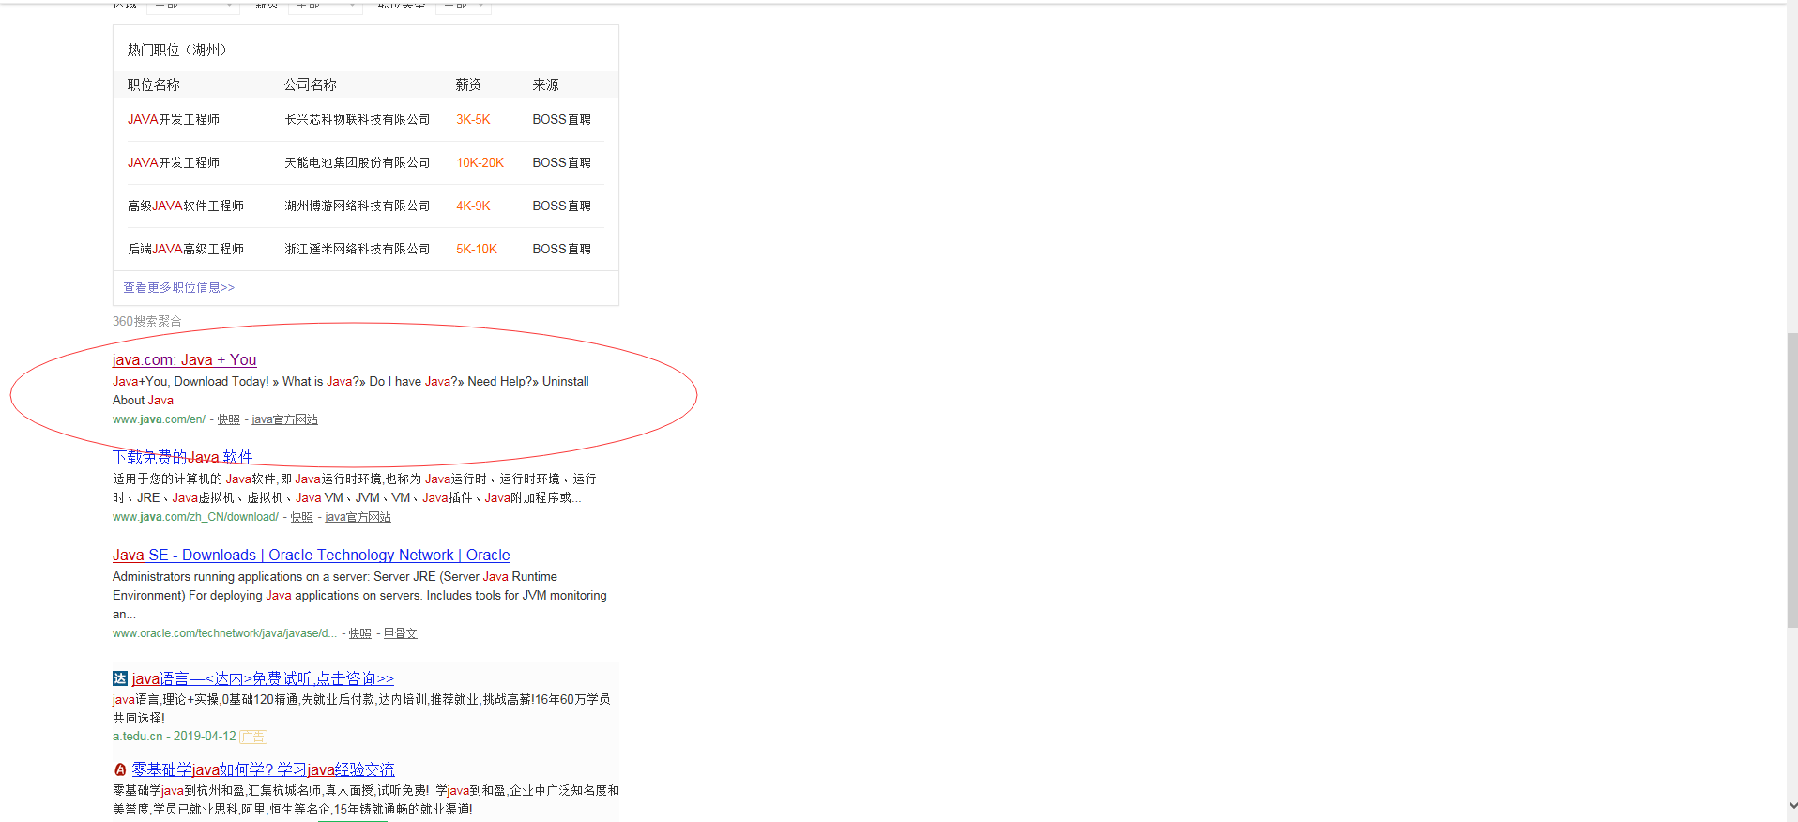Click BOSS直聘 in the 3K-5K row
Screen dimensions: 1798x822
tap(562, 119)
